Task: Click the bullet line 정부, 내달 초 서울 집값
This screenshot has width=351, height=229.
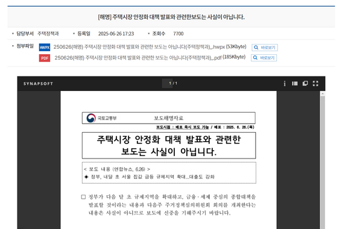Action: (x=150, y=177)
